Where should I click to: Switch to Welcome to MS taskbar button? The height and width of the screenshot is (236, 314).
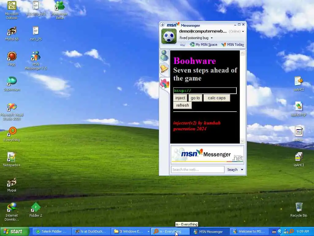click(x=249, y=232)
